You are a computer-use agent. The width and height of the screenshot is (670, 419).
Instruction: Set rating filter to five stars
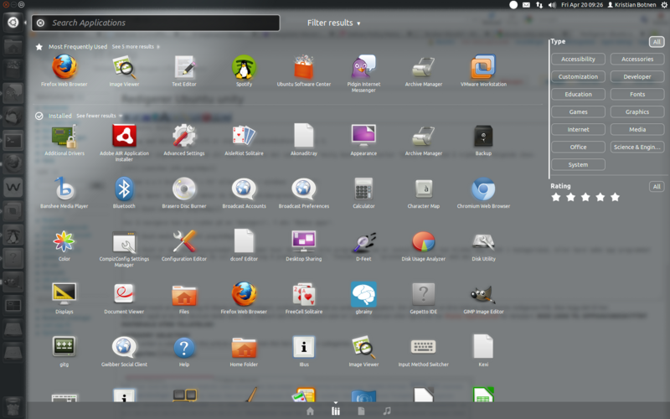click(615, 197)
